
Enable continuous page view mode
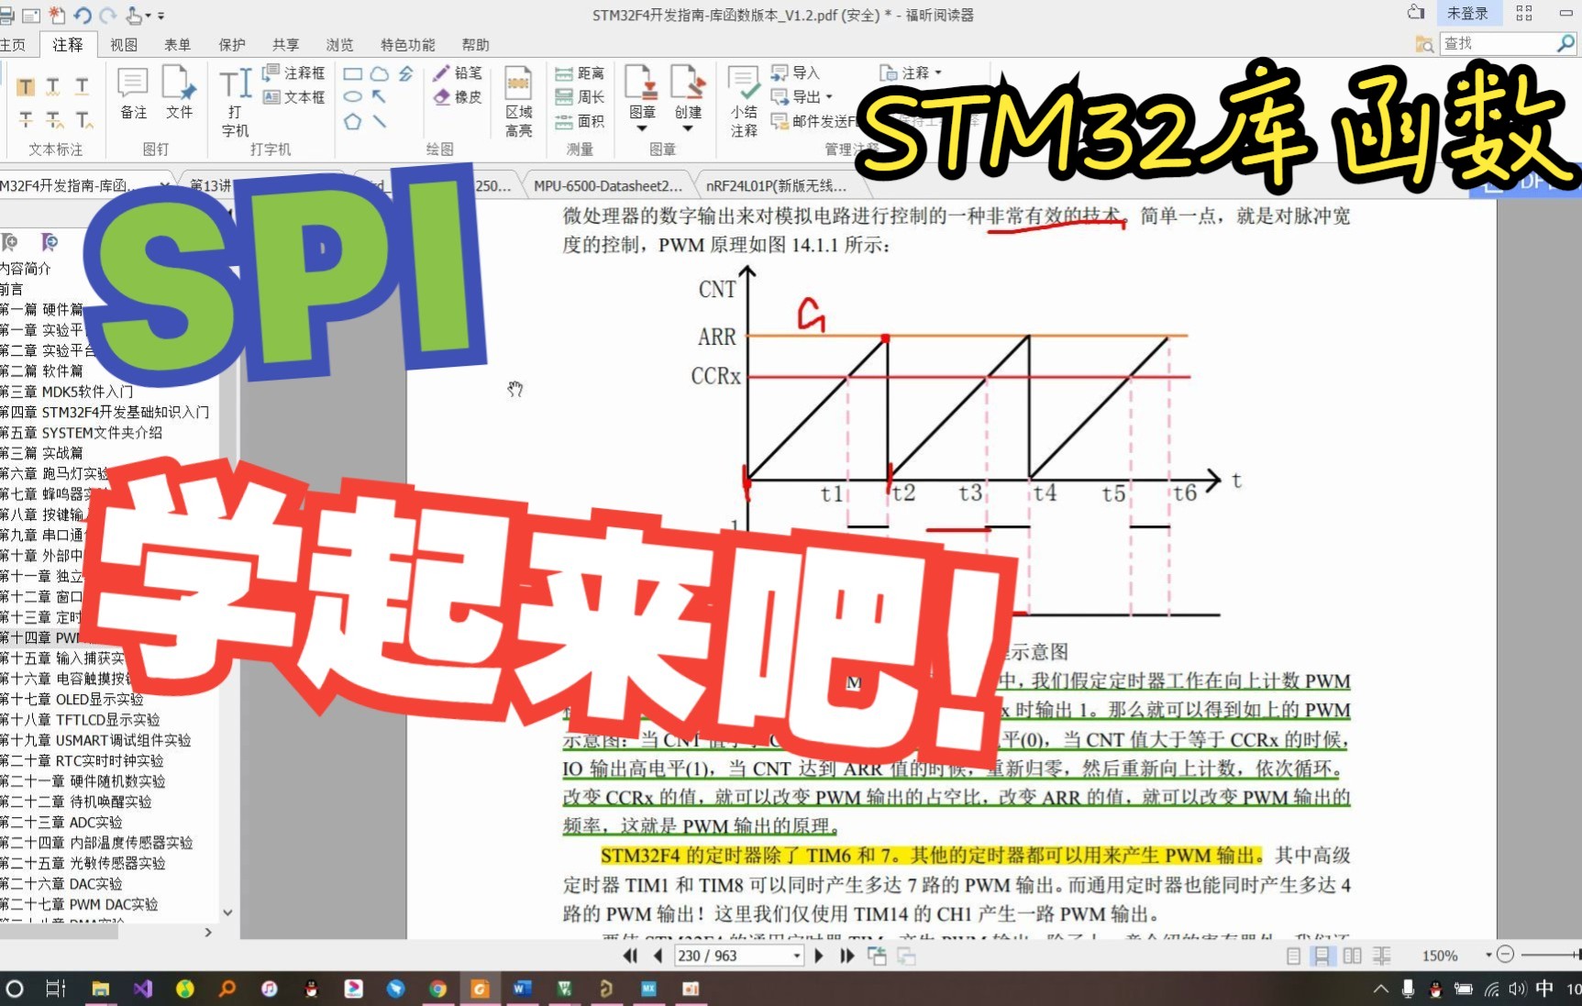point(1322,956)
